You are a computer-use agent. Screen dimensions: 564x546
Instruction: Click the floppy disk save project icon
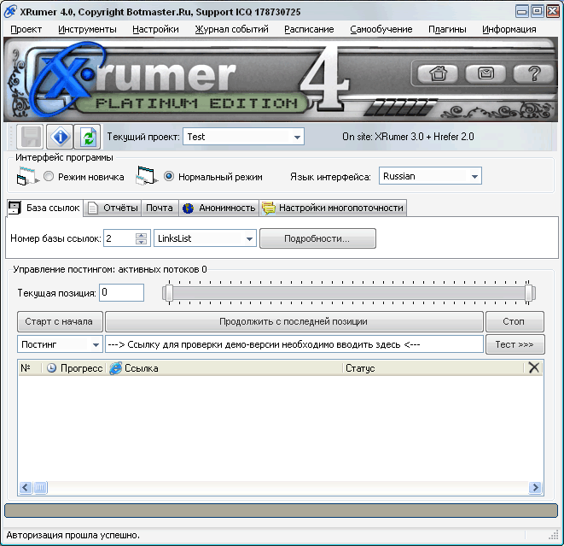(x=30, y=137)
